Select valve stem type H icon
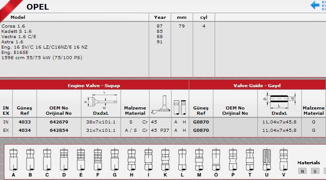326x180 pixels. click(x=132, y=159)
